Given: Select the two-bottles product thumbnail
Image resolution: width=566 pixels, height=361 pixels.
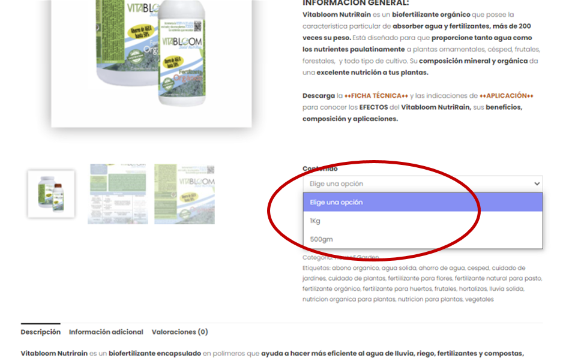Looking at the screenshot, I should [x=51, y=194].
